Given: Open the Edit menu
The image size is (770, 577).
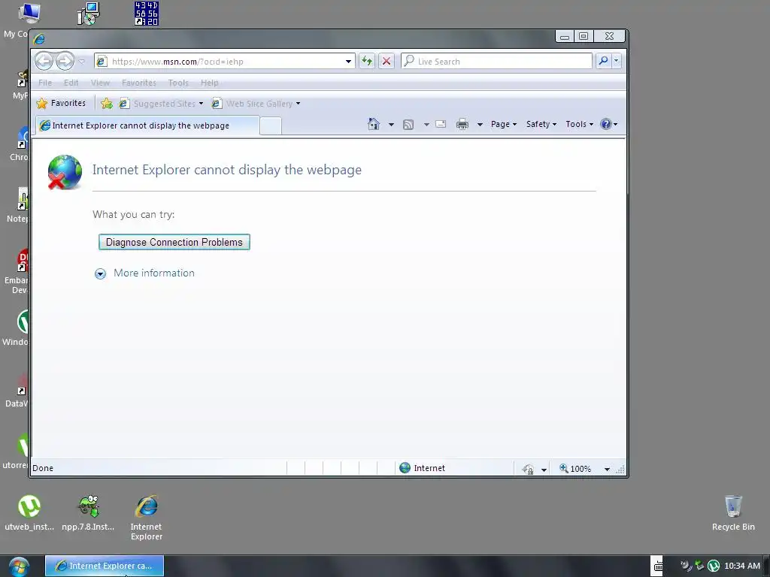Looking at the screenshot, I should [x=71, y=83].
